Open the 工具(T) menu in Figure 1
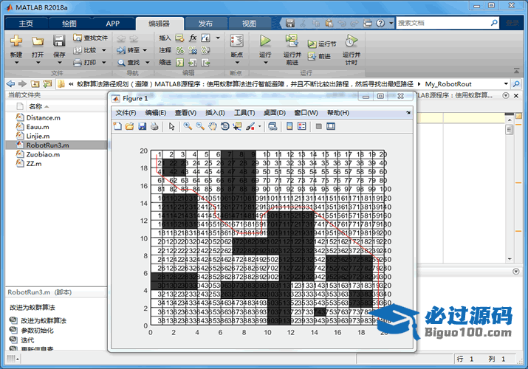 click(244, 112)
